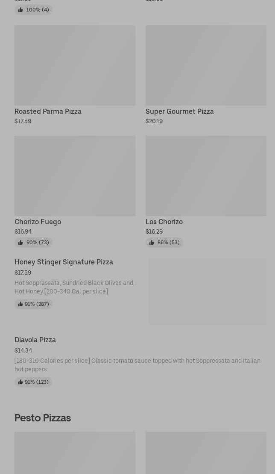Screen dimensions: 275x474
Task: Click thumbs-up icon for Honey Stinger rating
Action: click(20, 304)
